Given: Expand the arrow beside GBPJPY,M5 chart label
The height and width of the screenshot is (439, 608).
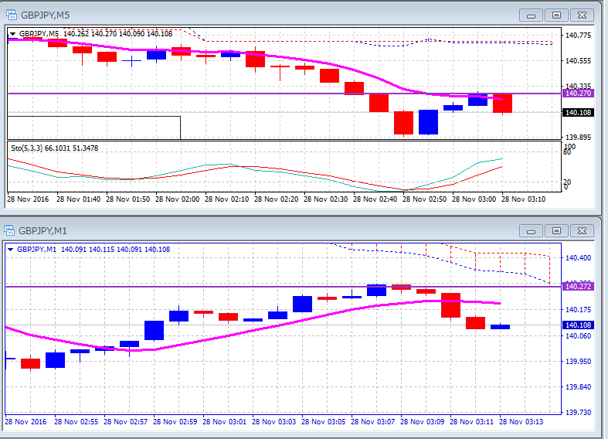Looking at the screenshot, I should coord(13,34).
